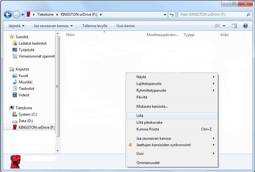Select KINGSTON urDrive (F:) in sidebar
Image resolution: width=255 pixels, height=172 pixels.
click(37, 127)
